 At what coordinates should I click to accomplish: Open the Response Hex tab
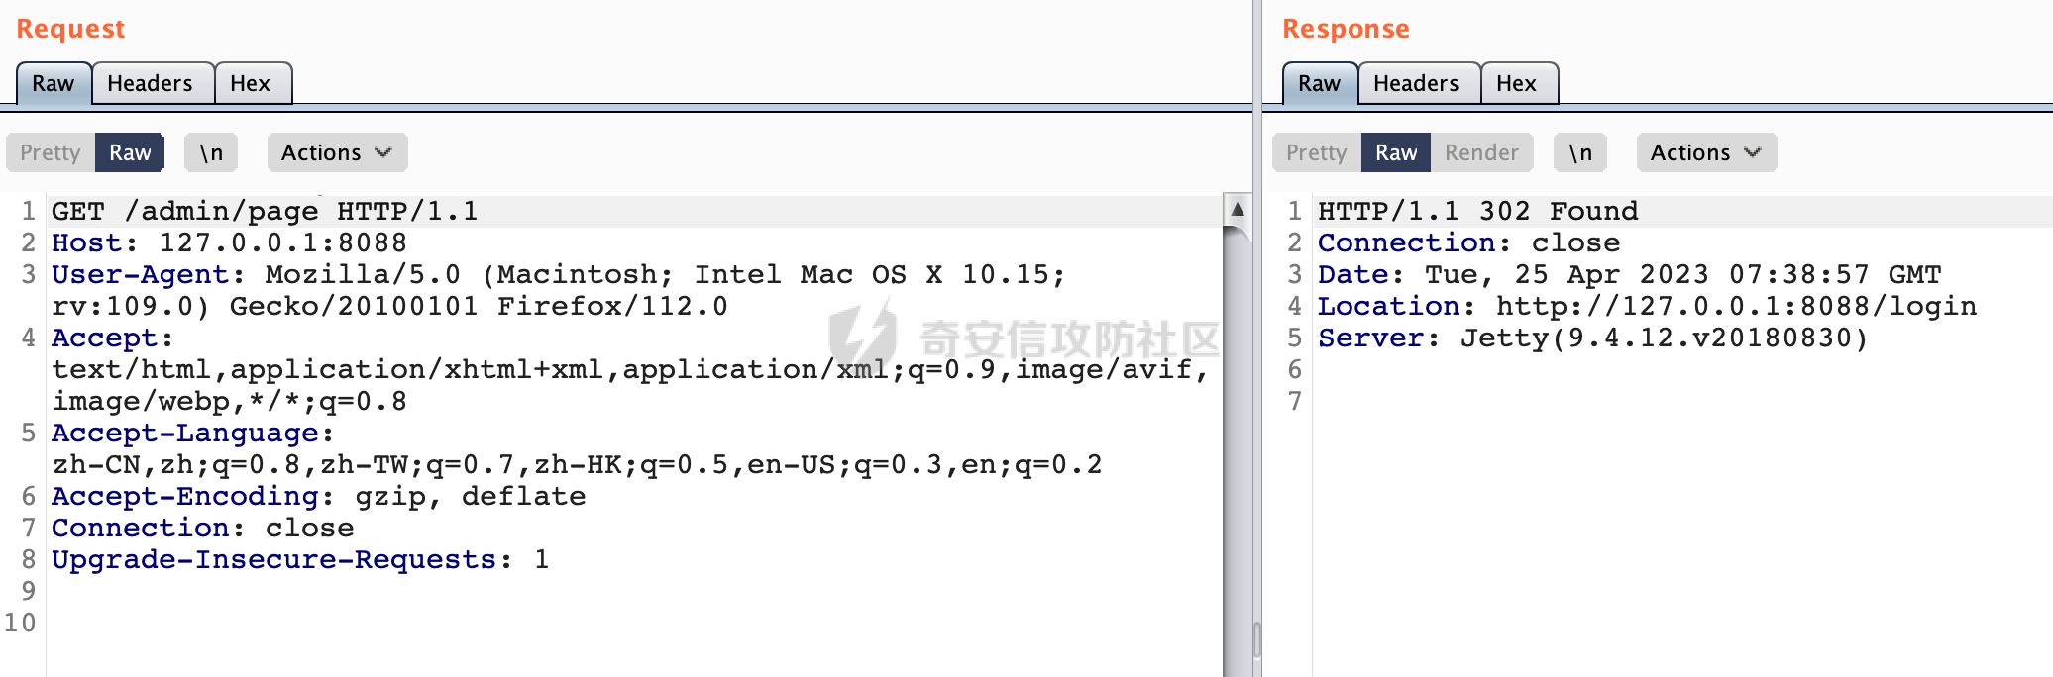[1517, 84]
